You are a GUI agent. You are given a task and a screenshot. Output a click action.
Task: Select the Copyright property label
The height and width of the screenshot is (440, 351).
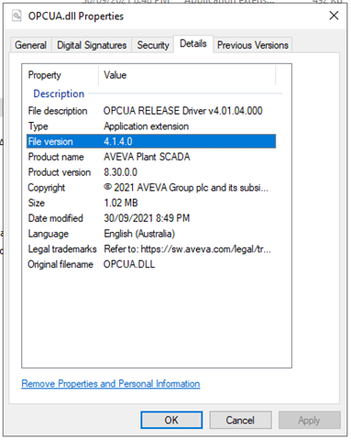[x=46, y=188]
